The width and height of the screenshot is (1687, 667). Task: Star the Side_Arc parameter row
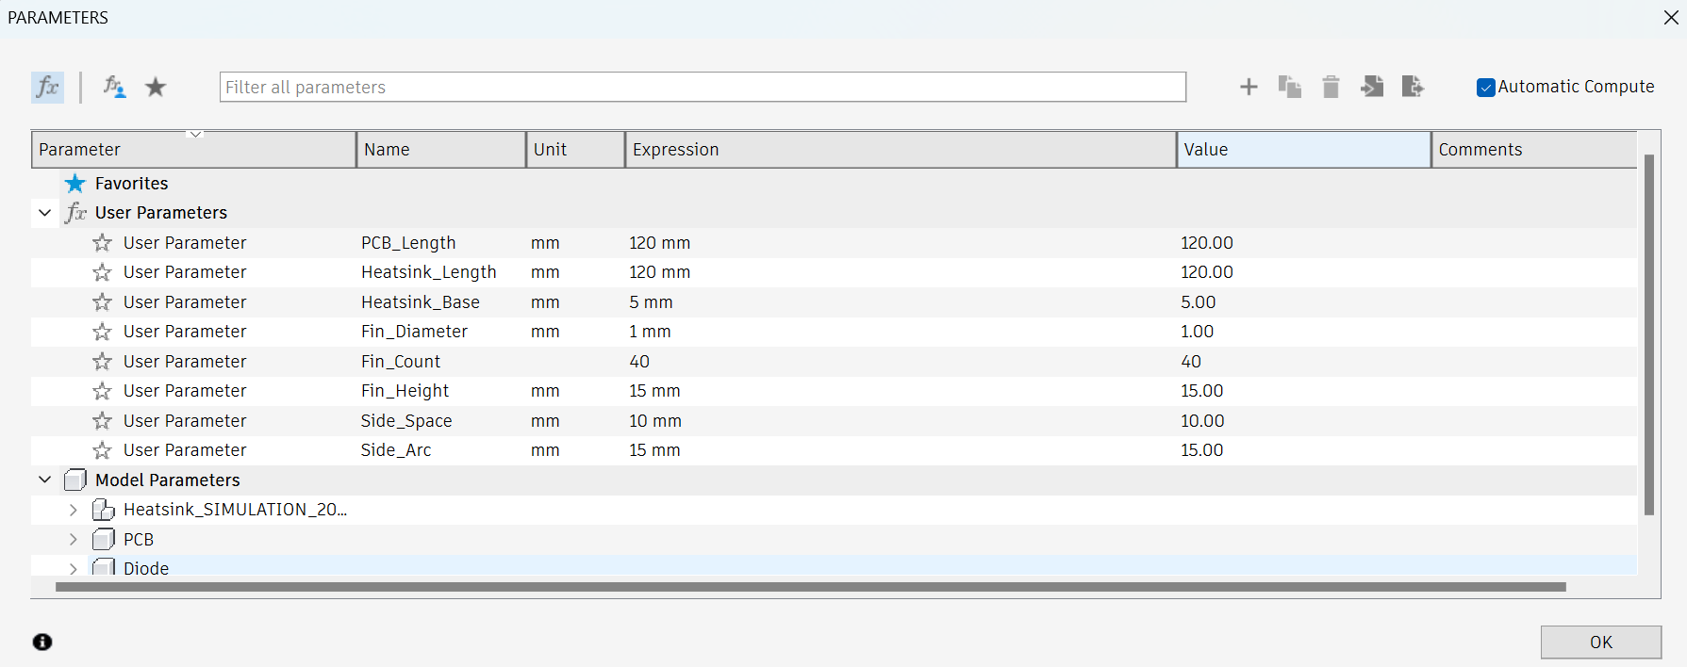(x=102, y=450)
